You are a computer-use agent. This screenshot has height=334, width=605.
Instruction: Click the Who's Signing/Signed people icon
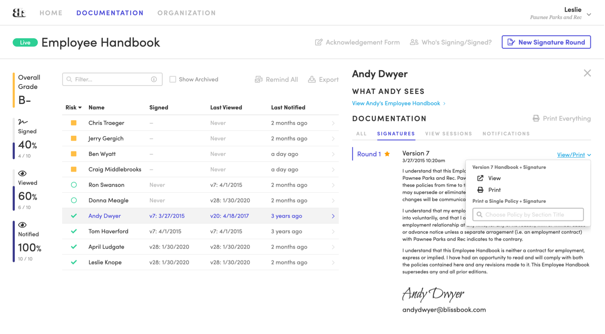(x=414, y=42)
